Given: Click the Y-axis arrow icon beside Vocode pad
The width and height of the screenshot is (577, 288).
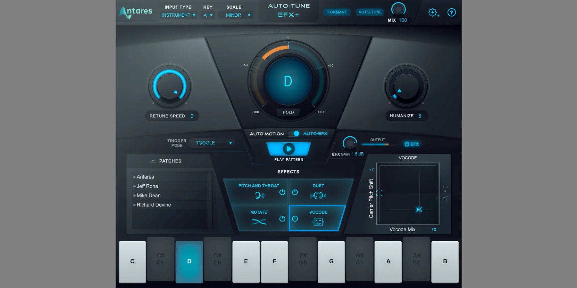Looking at the screenshot, I should [445, 198].
